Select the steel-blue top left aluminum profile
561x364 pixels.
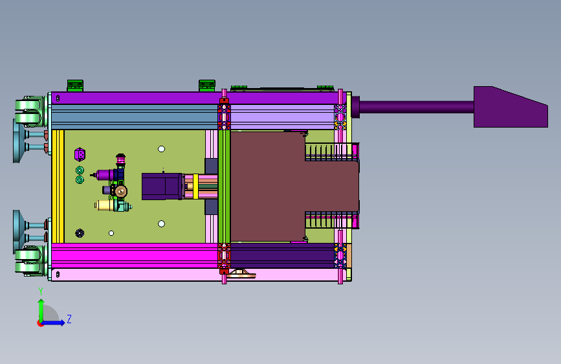pos(135,117)
